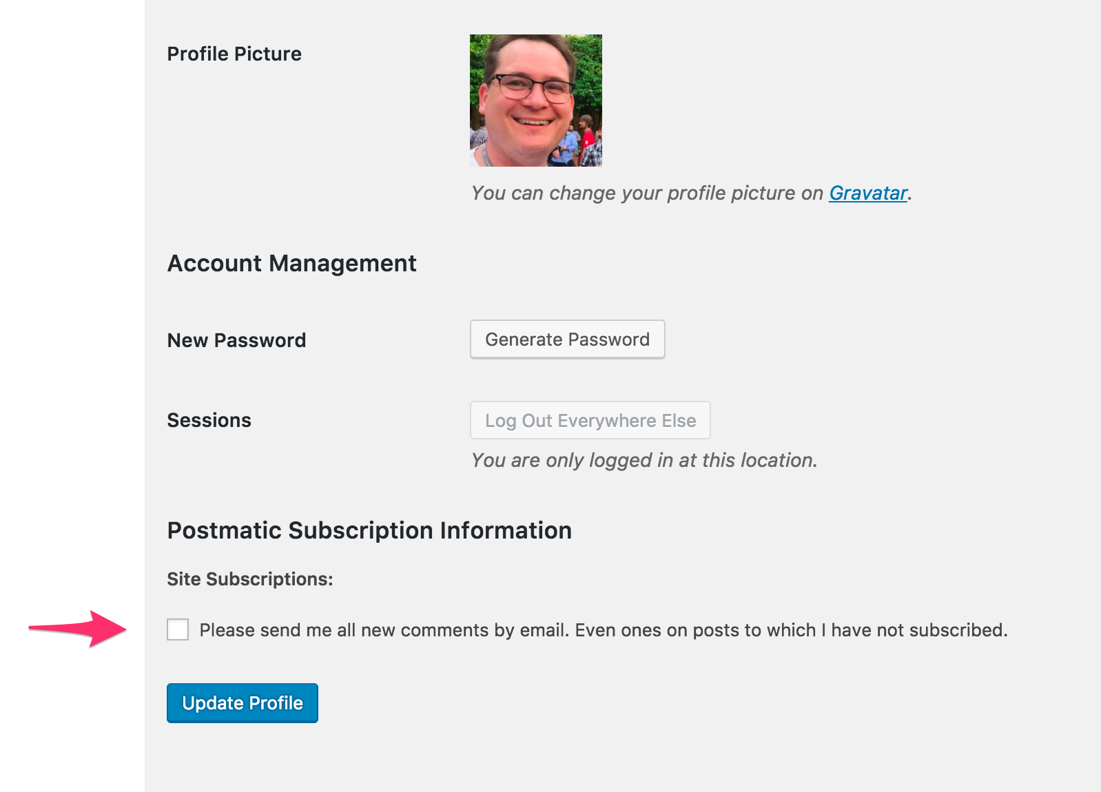Click the Log Out Everywhere Else button
Screen dimensions: 1101x792
tap(590, 420)
